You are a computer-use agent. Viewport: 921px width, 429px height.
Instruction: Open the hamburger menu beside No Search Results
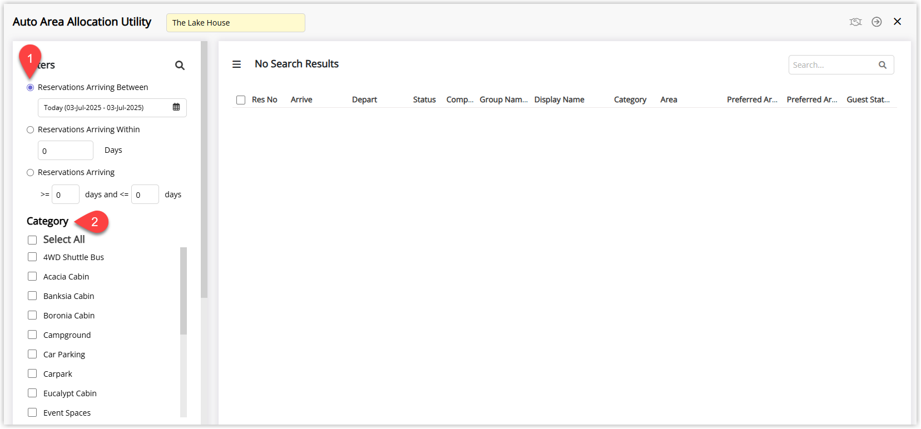point(236,64)
